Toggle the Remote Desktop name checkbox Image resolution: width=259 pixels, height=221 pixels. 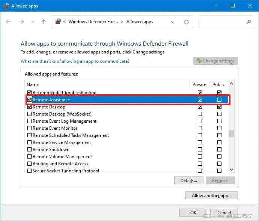(29, 107)
